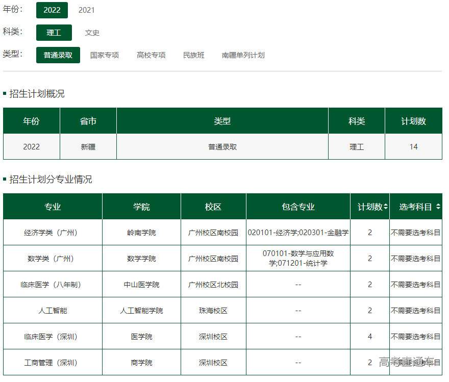Image resolution: width=449 pixels, height=382 pixels.
Task: Select the 高校专项 admission type
Action: point(151,55)
